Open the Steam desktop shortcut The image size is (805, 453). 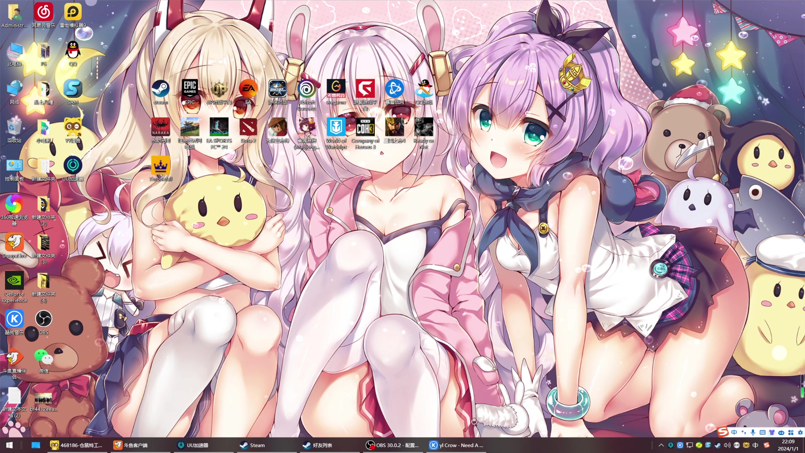click(160, 89)
